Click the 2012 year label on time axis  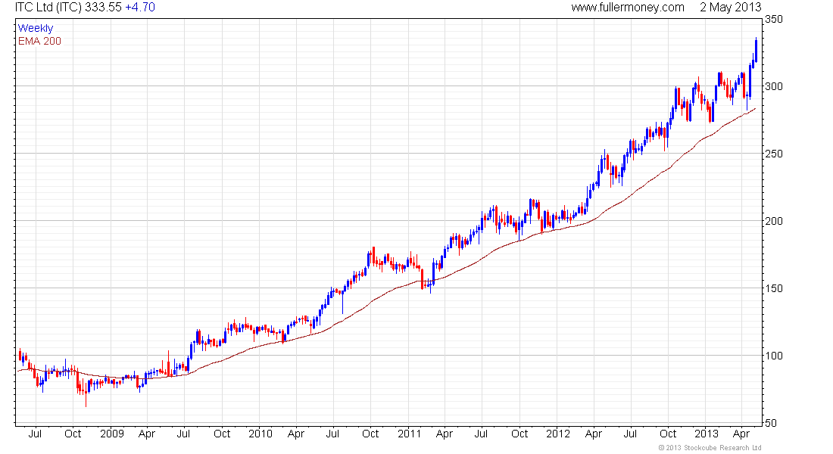pos(558,434)
